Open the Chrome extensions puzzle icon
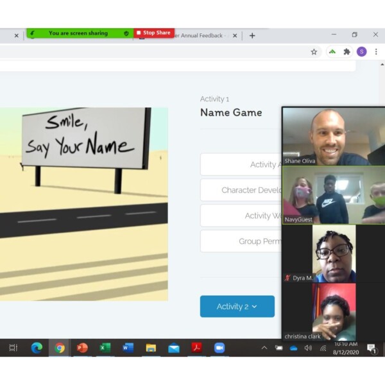 point(347,52)
